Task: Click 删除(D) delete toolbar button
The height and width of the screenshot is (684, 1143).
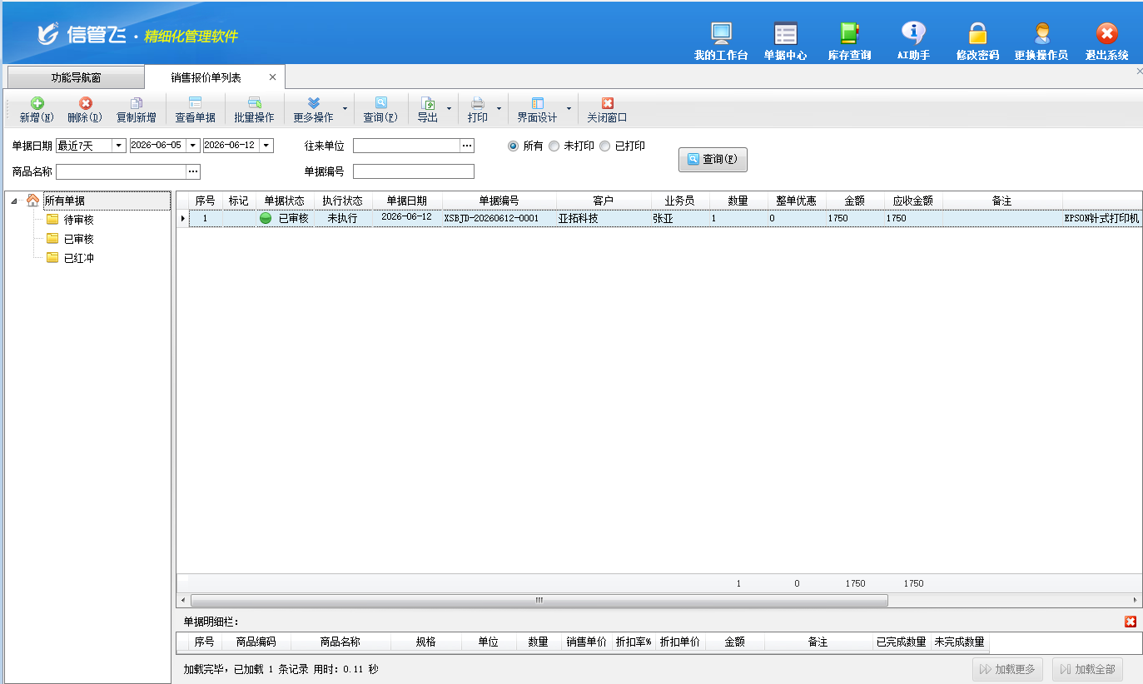Action: pos(85,110)
